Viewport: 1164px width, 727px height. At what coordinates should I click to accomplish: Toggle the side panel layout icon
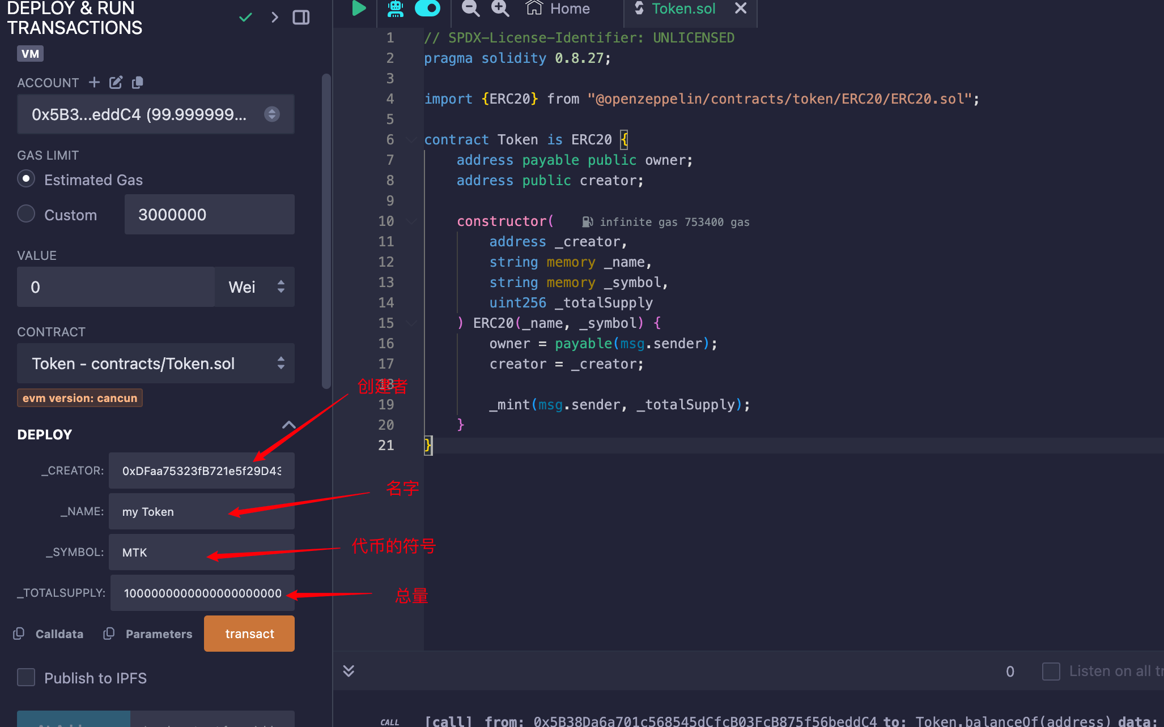click(x=301, y=18)
